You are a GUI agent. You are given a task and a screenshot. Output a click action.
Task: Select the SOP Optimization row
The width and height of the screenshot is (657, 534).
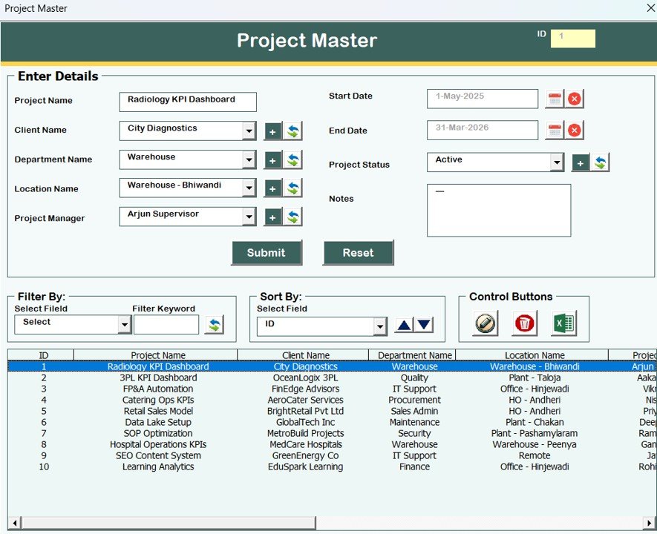(x=158, y=433)
